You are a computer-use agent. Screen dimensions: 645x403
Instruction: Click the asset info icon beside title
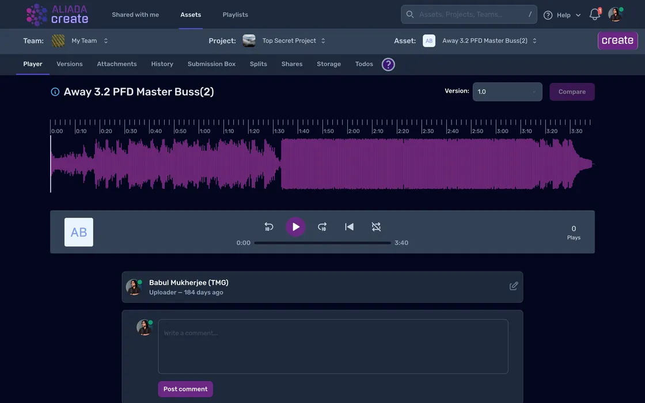(55, 92)
